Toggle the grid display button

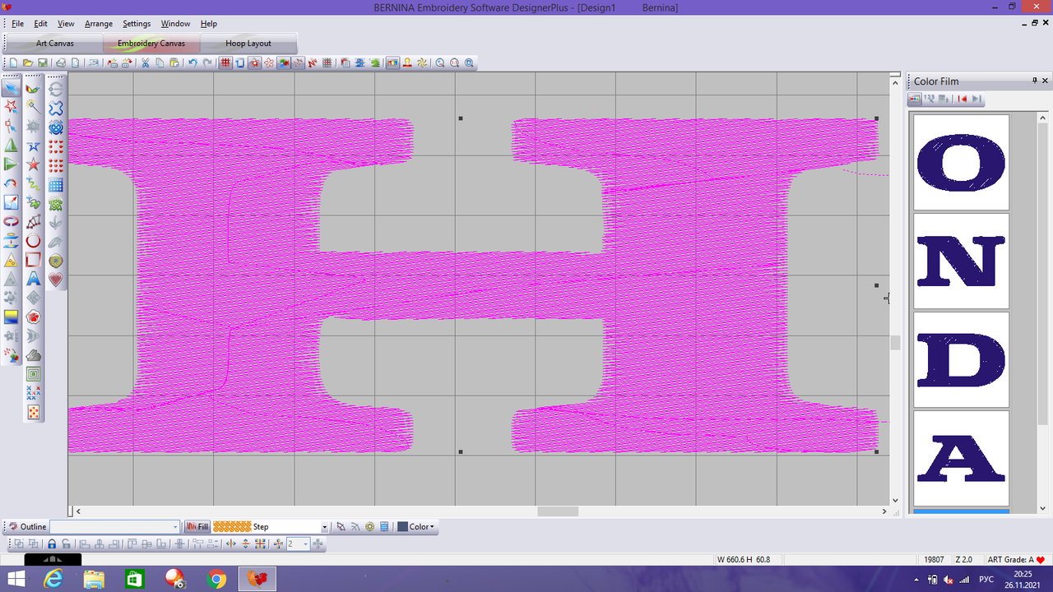(x=225, y=62)
